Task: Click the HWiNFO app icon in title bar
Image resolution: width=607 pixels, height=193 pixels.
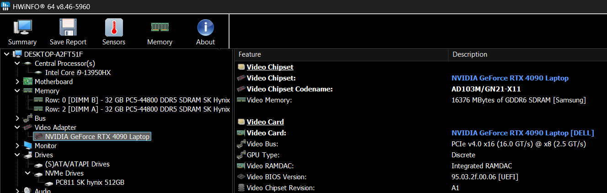Action: [6, 6]
